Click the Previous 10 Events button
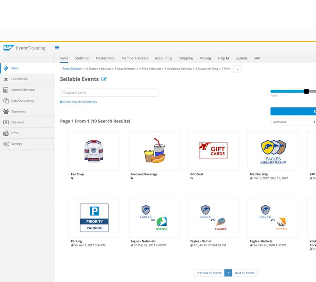 point(209,273)
